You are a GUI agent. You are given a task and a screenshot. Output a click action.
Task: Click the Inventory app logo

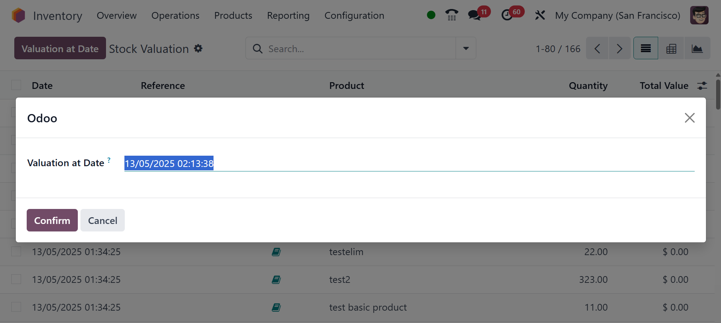(x=18, y=15)
